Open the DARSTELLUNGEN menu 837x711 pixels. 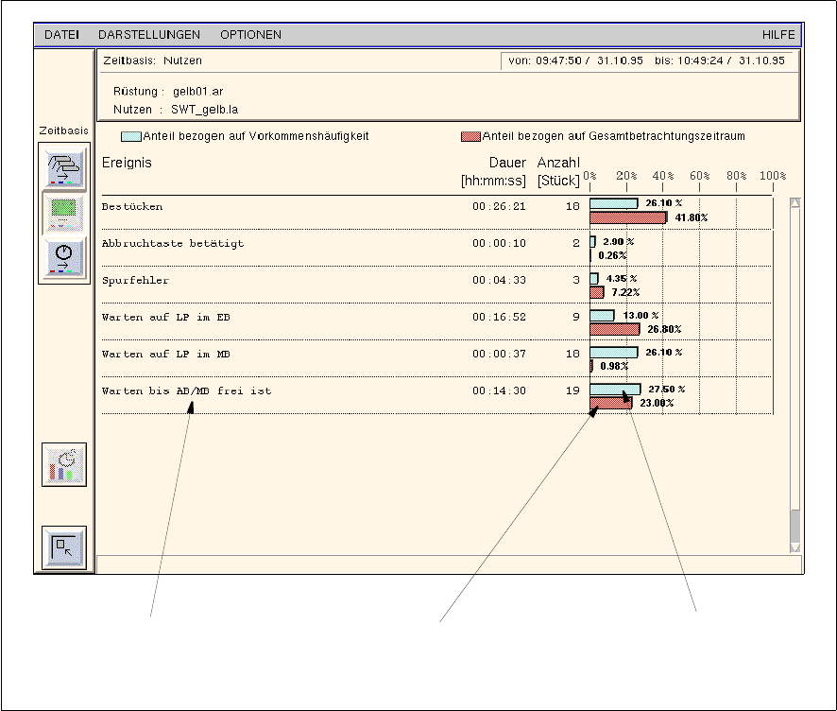pyautogui.click(x=149, y=35)
